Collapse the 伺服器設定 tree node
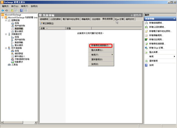The height and width of the screenshot is (128, 177). coord(6,34)
